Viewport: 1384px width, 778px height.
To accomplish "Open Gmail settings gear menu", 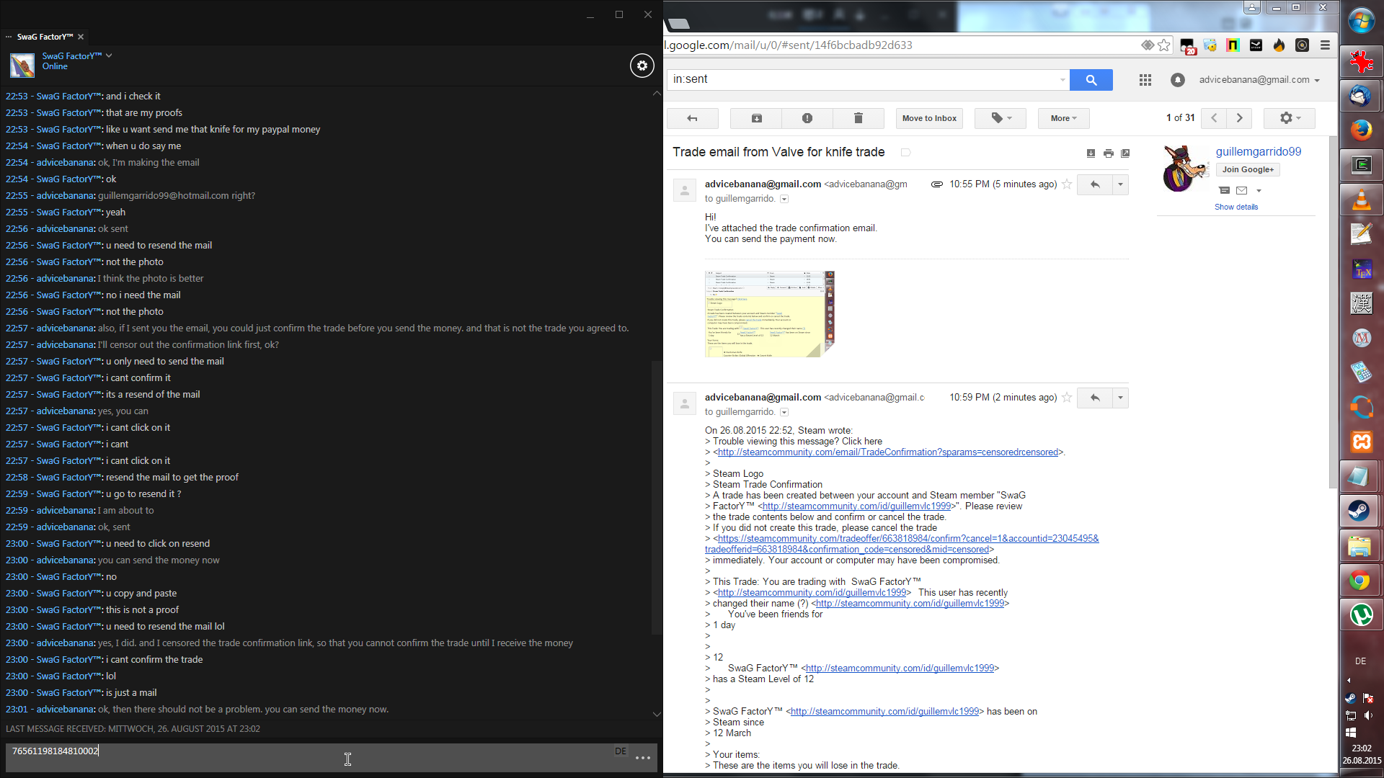I will point(1290,118).
